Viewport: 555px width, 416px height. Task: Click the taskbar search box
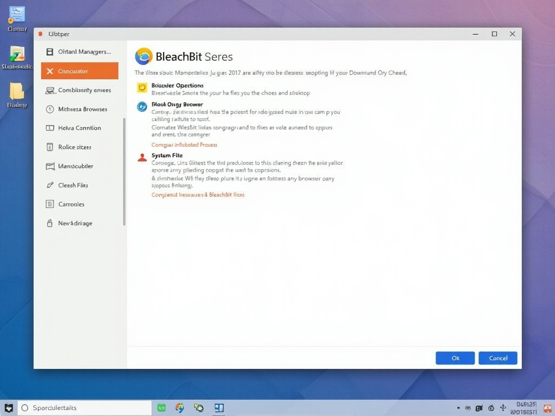(x=84, y=408)
